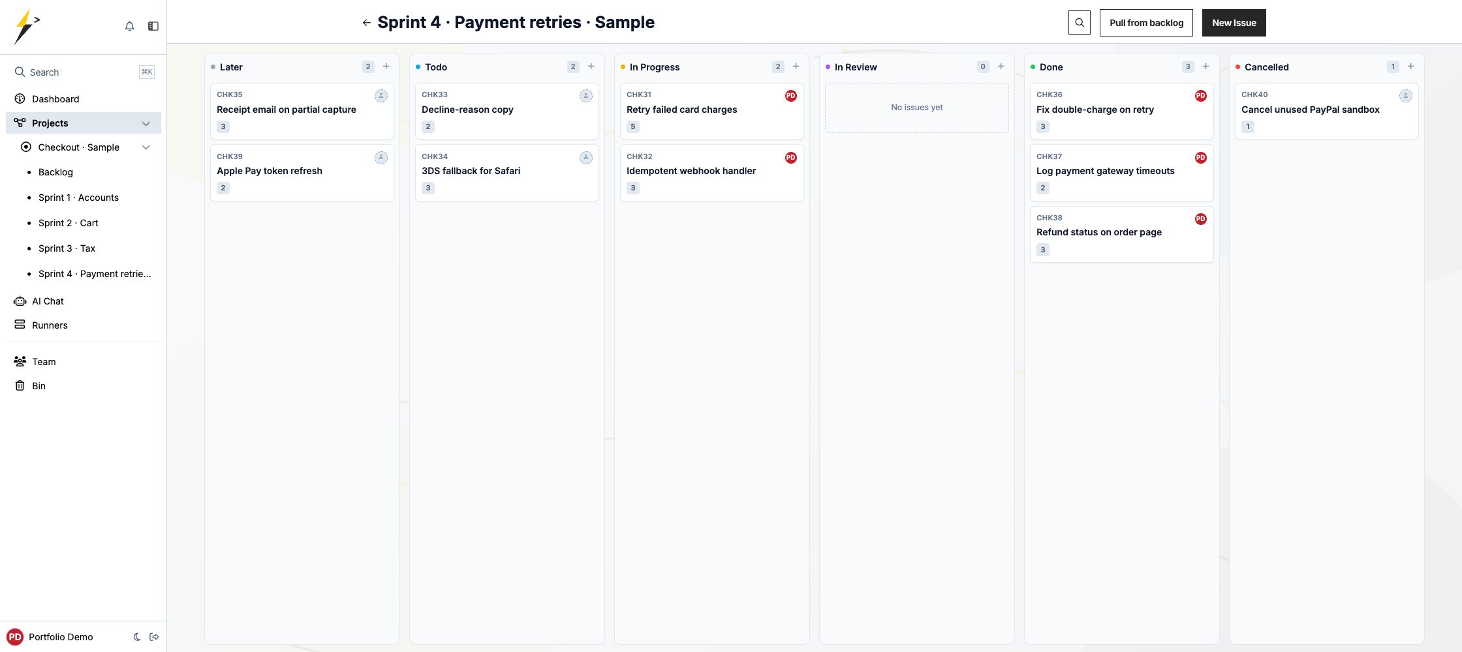Add an issue to the Cancelled column
The height and width of the screenshot is (652, 1462).
coord(1411,67)
